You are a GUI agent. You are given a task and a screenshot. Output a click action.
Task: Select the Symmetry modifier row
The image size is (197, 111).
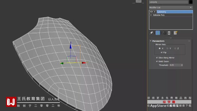point(171,12)
